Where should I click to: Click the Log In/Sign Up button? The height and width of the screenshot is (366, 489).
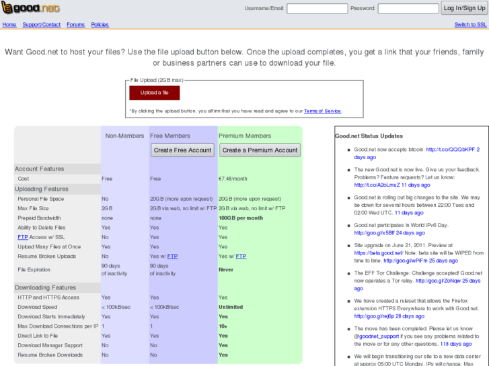[x=464, y=8]
